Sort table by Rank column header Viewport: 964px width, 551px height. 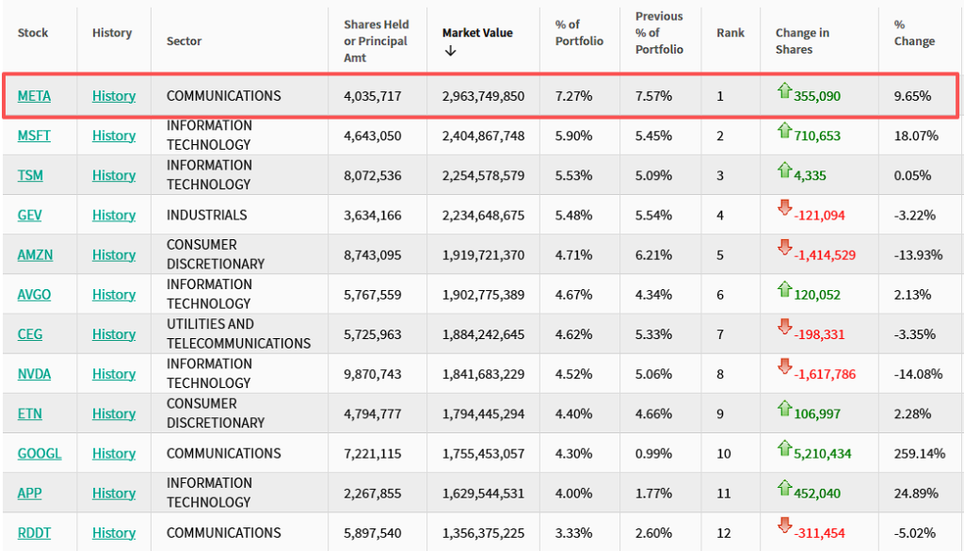[730, 33]
